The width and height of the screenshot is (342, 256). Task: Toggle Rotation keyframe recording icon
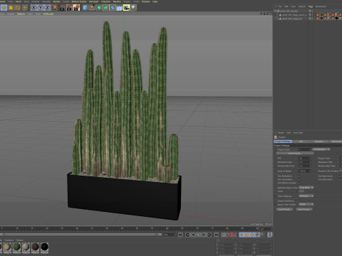coord(252,235)
